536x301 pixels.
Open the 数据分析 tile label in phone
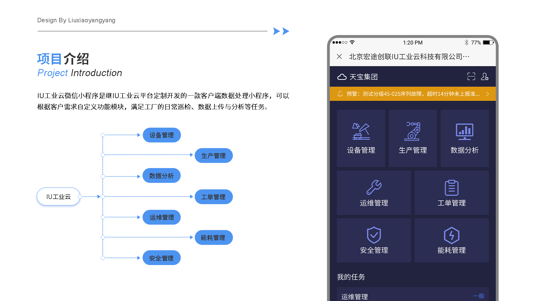click(x=465, y=150)
